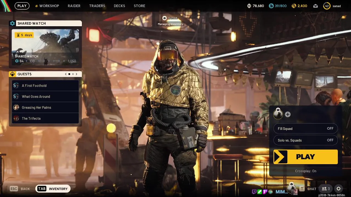
Task: Click the round globe badge icon
Action: [x=270, y=192]
